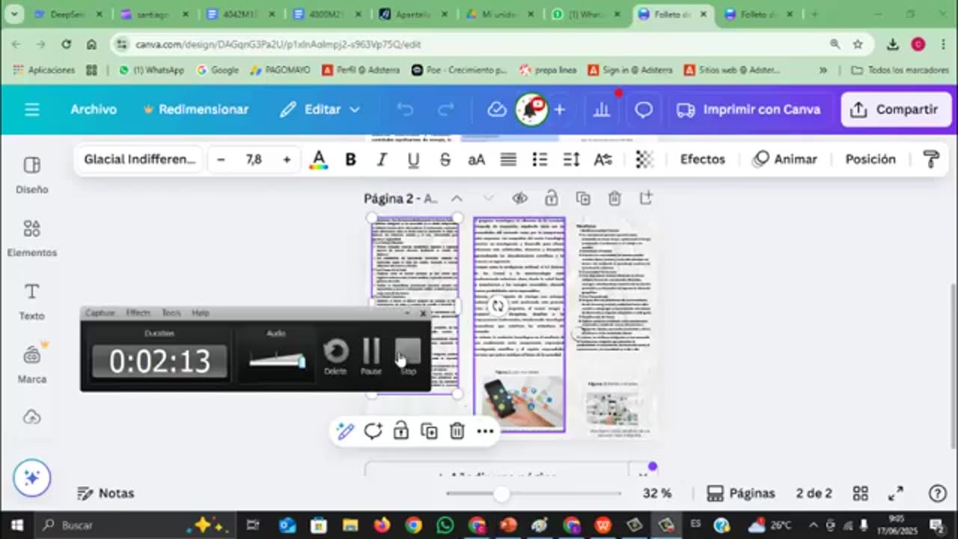This screenshot has width=958, height=539.
Task: Open the Canva hamburger main menu
Action: 31,109
